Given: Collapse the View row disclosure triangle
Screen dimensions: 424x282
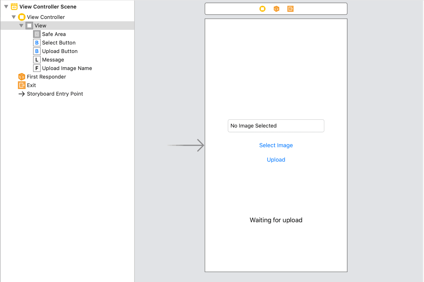Looking at the screenshot, I should point(21,26).
